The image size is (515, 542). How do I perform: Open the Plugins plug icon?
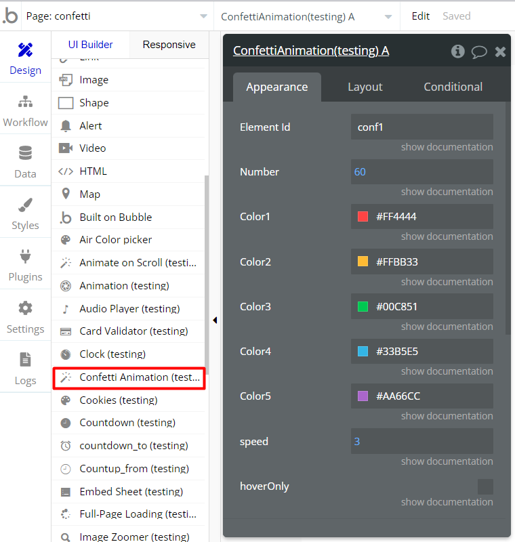[x=25, y=257]
